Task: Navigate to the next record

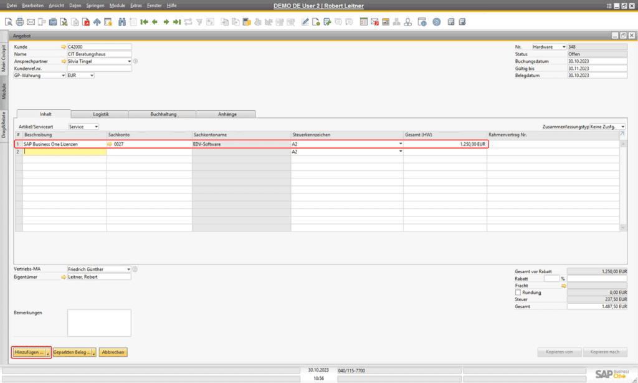Action: coord(166,22)
